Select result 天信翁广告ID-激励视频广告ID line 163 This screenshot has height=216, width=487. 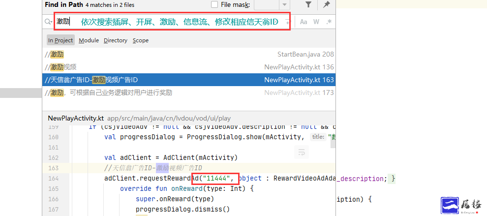coord(189,80)
